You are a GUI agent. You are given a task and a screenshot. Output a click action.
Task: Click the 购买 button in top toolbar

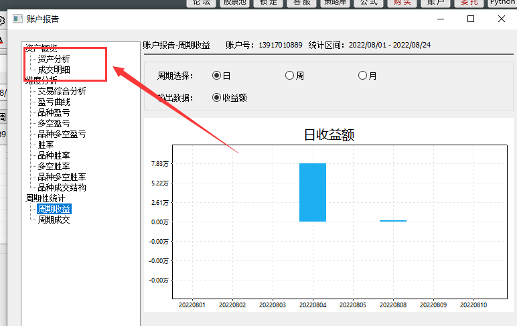tap(402, 3)
